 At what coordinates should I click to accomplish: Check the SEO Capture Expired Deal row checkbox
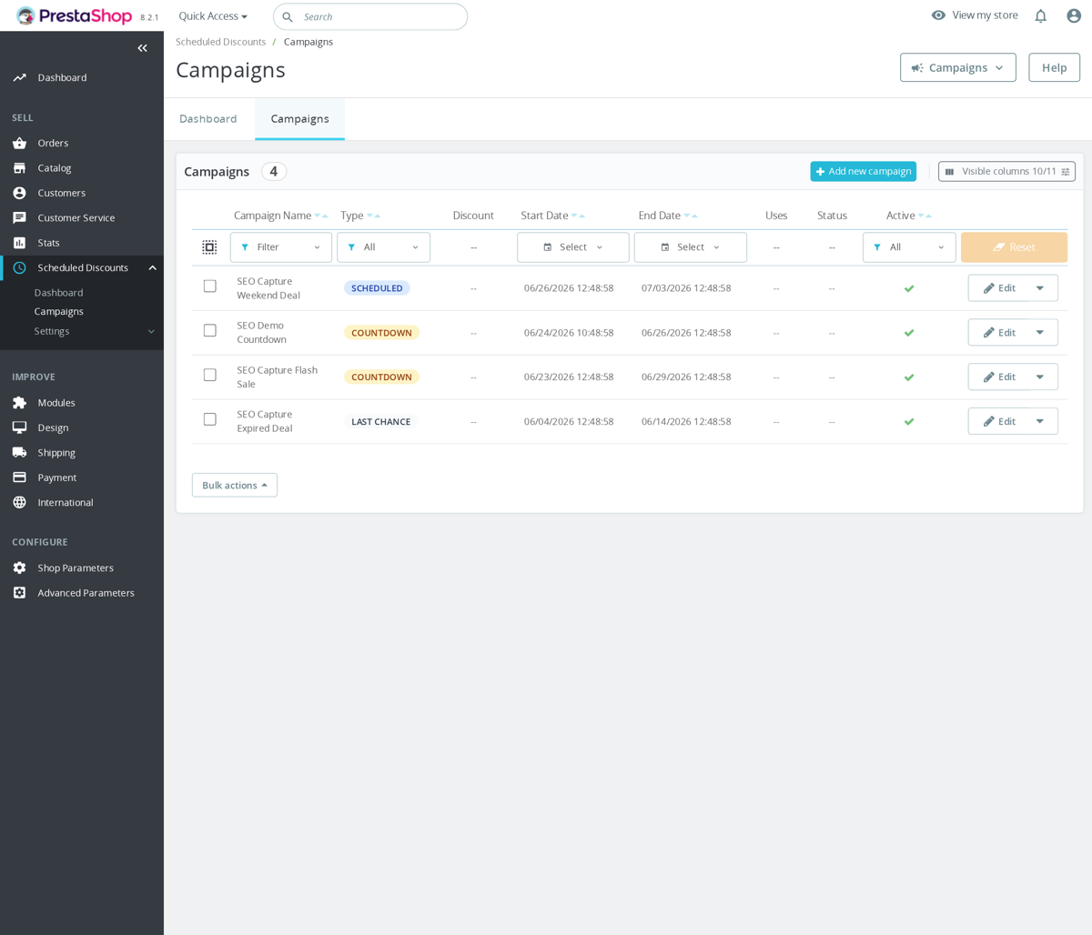pos(209,420)
